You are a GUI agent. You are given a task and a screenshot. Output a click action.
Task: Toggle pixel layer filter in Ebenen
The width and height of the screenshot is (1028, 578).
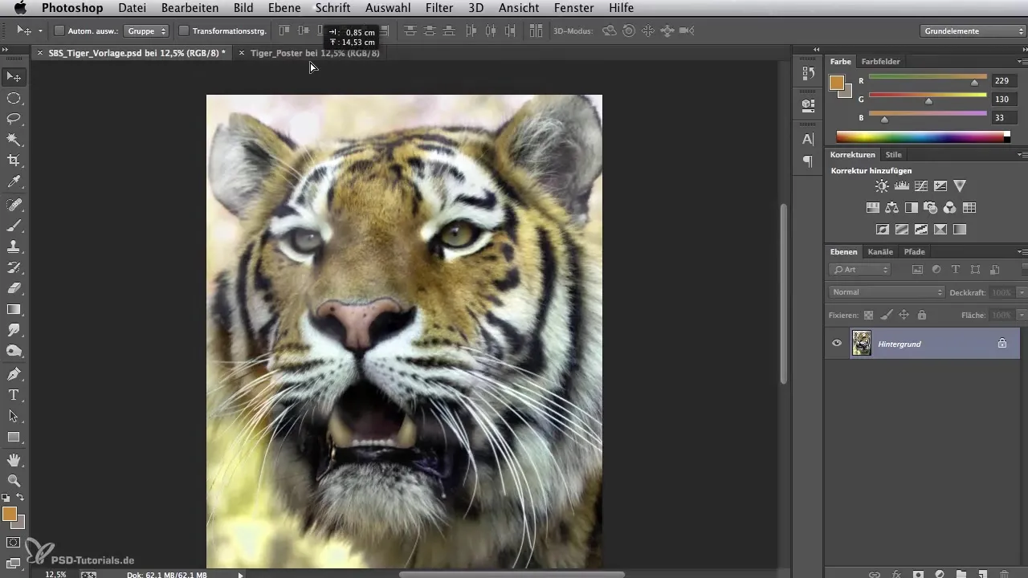[x=916, y=270]
